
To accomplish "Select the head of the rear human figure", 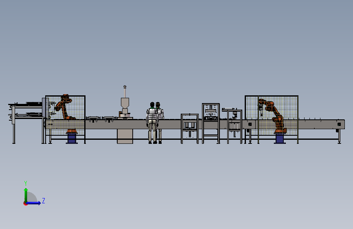I will click(158, 105).
